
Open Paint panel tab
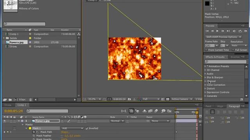[x=208, y=106]
